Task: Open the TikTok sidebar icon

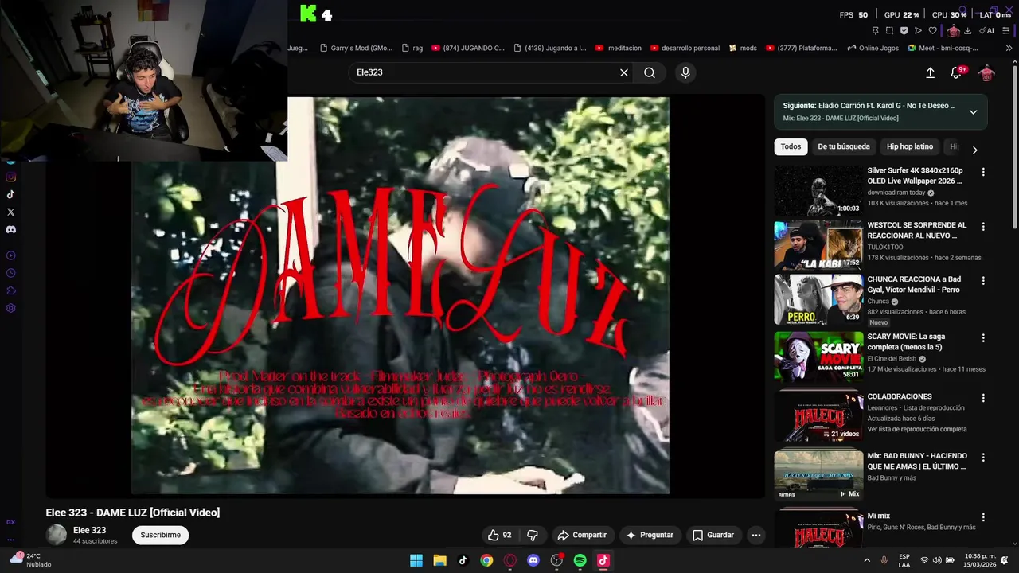Action: click(11, 194)
